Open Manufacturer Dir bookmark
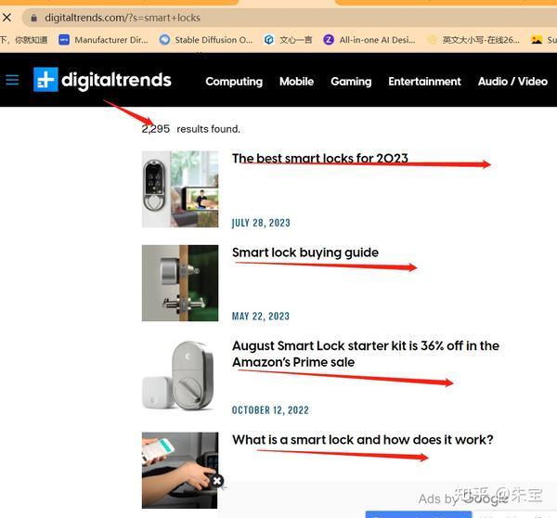This screenshot has width=557, height=518. click(103, 40)
